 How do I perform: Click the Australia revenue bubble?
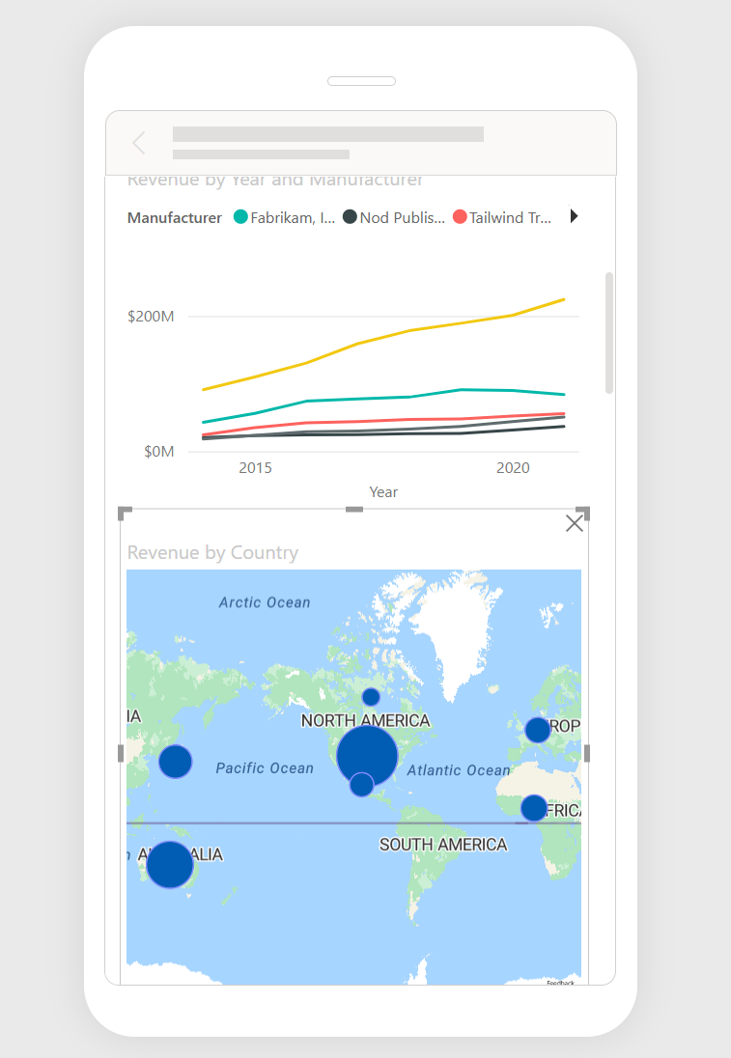coord(169,864)
